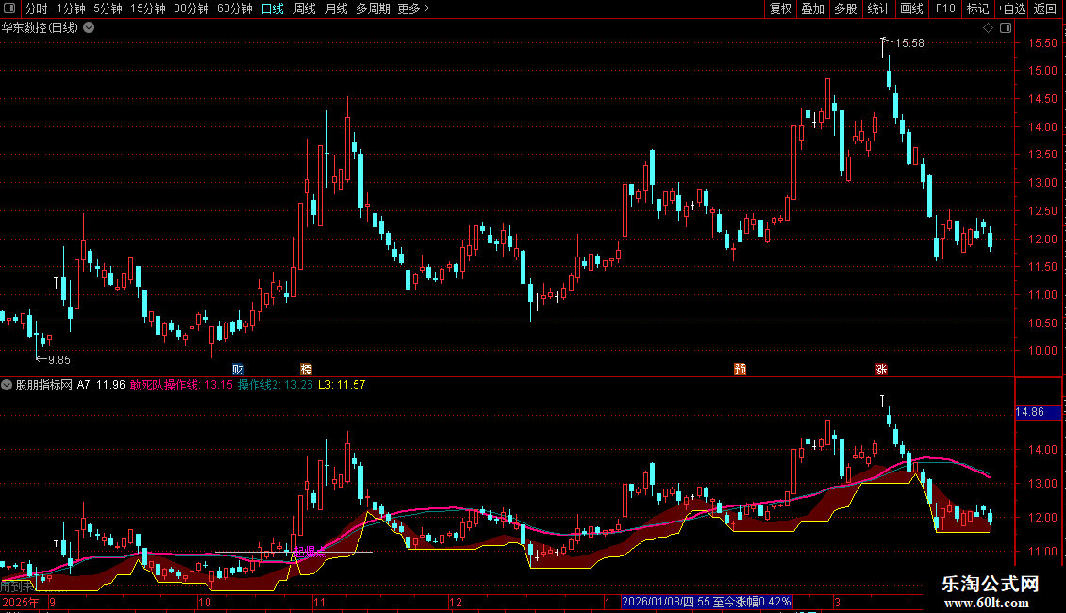Open 统计 statistics
1066x613 pixels.
(x=877, y=8)
